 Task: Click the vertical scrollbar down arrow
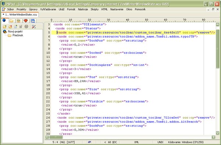218,133
